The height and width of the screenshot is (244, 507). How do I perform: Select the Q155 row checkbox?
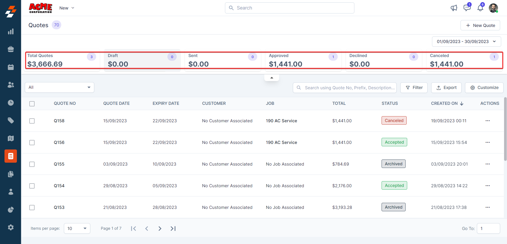32,164
